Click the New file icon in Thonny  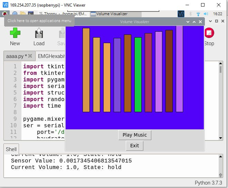pos(15,37)
